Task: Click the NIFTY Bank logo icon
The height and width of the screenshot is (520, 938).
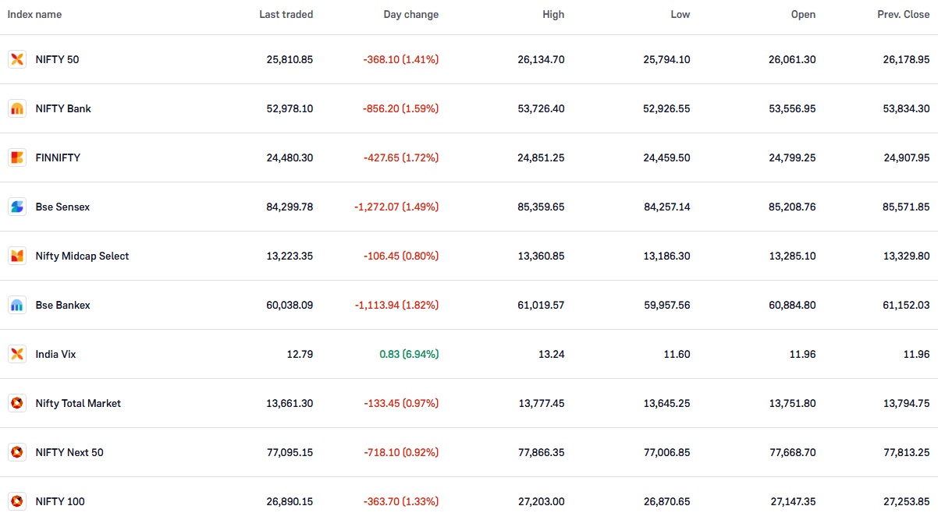Action: point(17,108)
